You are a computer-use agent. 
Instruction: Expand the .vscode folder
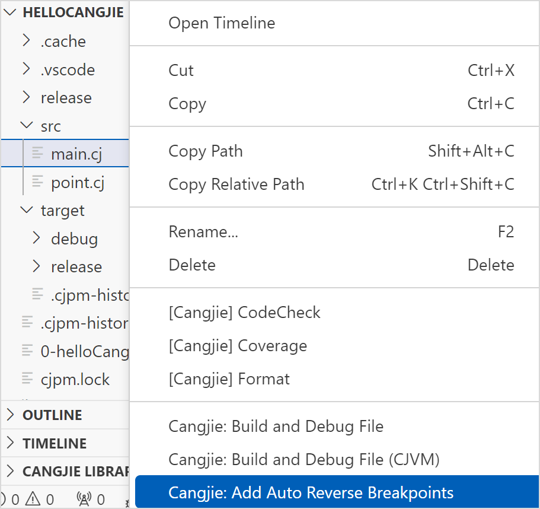coord(25,69)
